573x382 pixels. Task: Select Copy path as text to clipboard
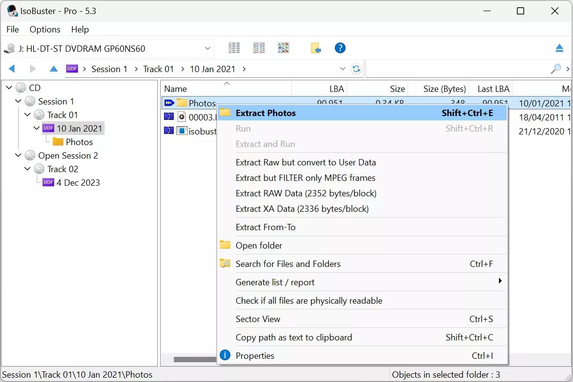[x=293, y=337]
